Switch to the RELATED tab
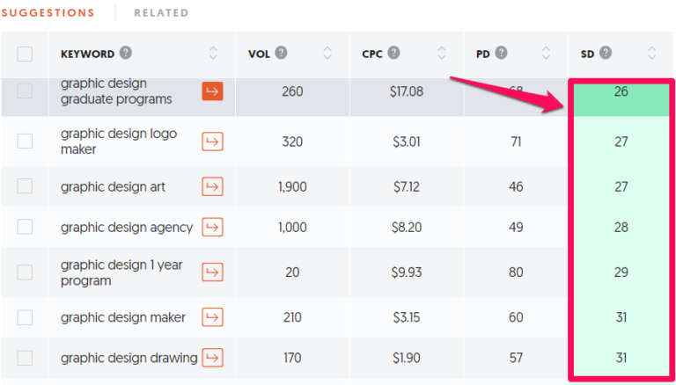Image resolution: width=676 pixels, height=385 pixels. (x=161, y=13)
